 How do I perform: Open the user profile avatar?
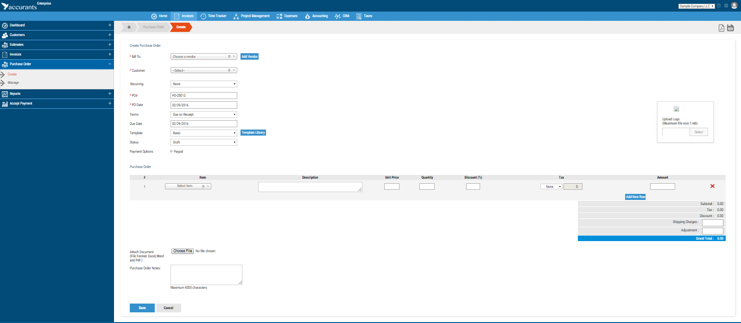tap(734, 6)
